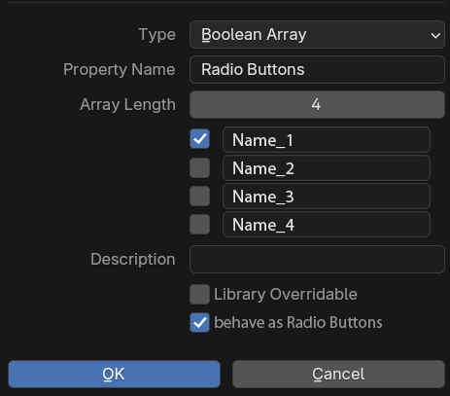
Task: Uncheck the checkbox beside Name_1
Action: [199, 139]
